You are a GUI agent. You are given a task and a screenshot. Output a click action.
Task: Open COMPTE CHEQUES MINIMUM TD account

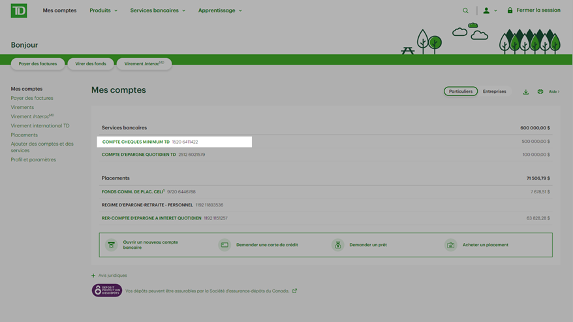pyautogui.click(x=136, y=142)
